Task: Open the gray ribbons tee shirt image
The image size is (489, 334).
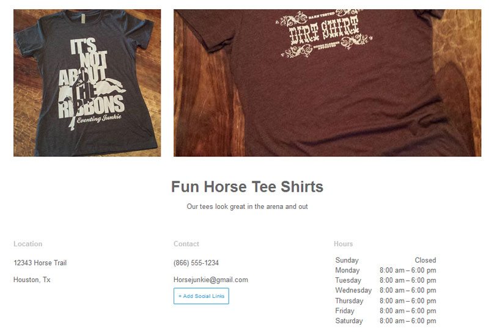Action: (87, 83)
